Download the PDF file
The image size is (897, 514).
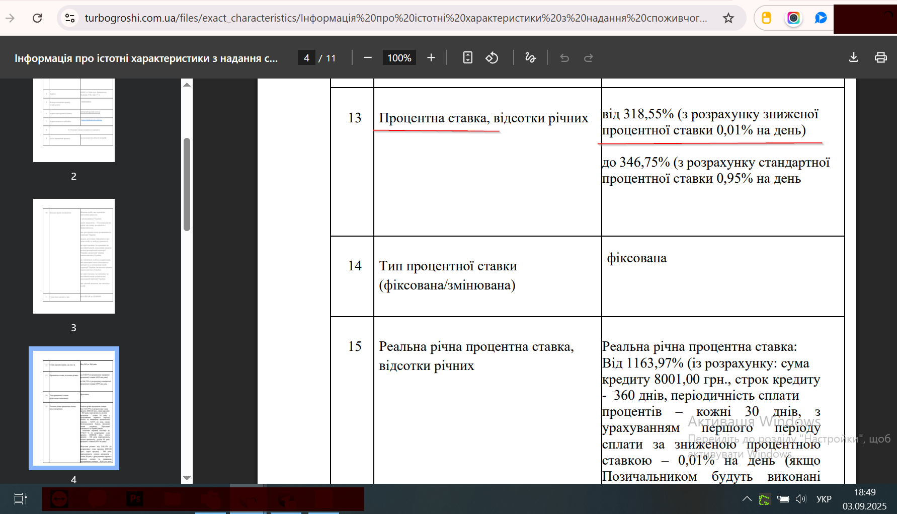pos(854,58)
